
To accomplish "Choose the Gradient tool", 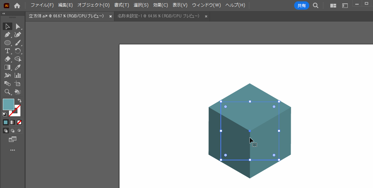I will coord(8,67).
